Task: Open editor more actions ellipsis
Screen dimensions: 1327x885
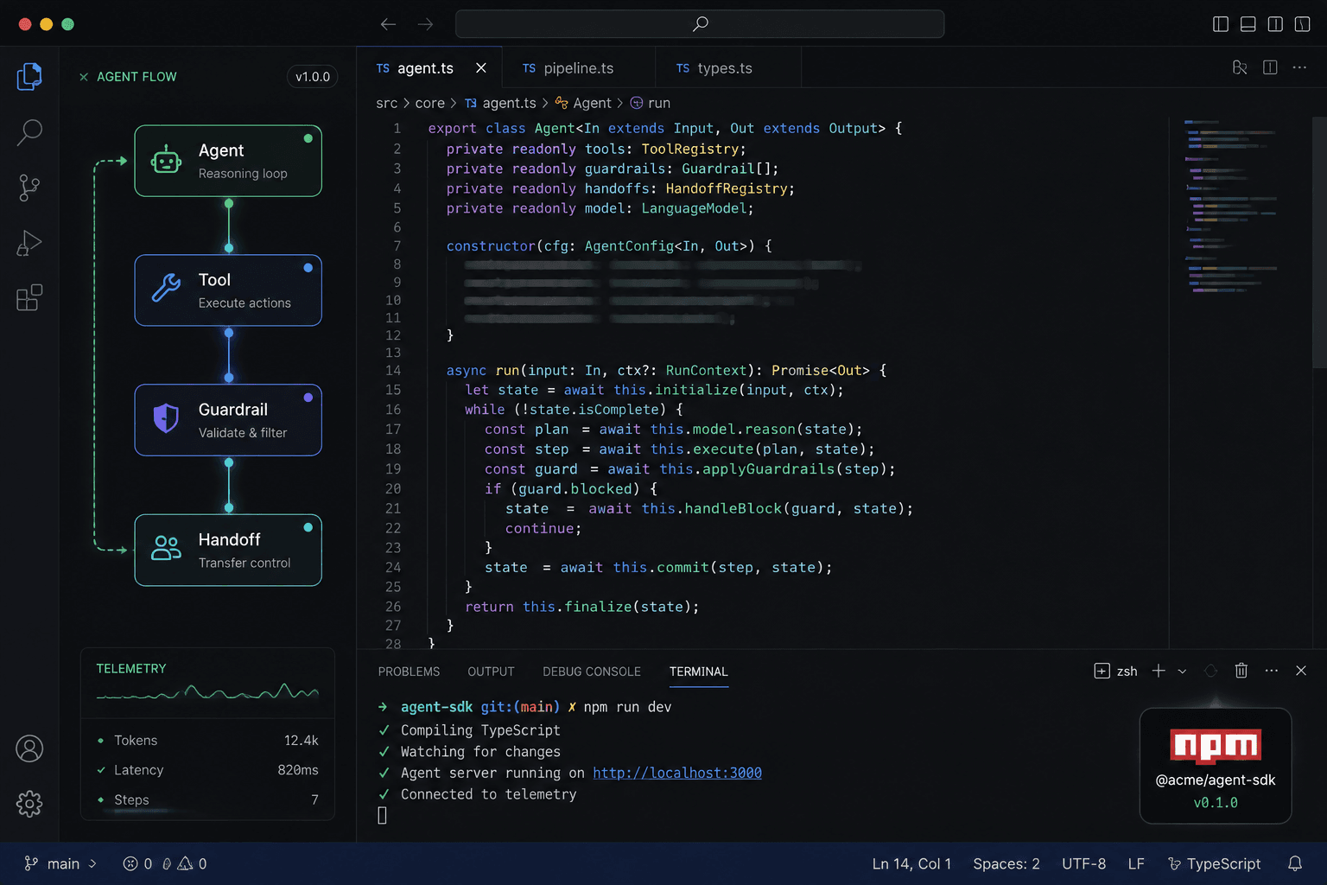Action: [x=1299, y=67]
